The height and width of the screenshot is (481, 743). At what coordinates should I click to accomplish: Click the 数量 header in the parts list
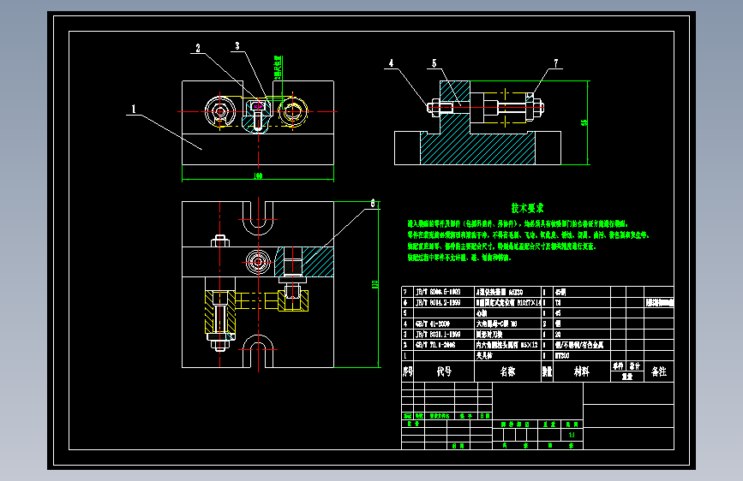click(547, 371)
